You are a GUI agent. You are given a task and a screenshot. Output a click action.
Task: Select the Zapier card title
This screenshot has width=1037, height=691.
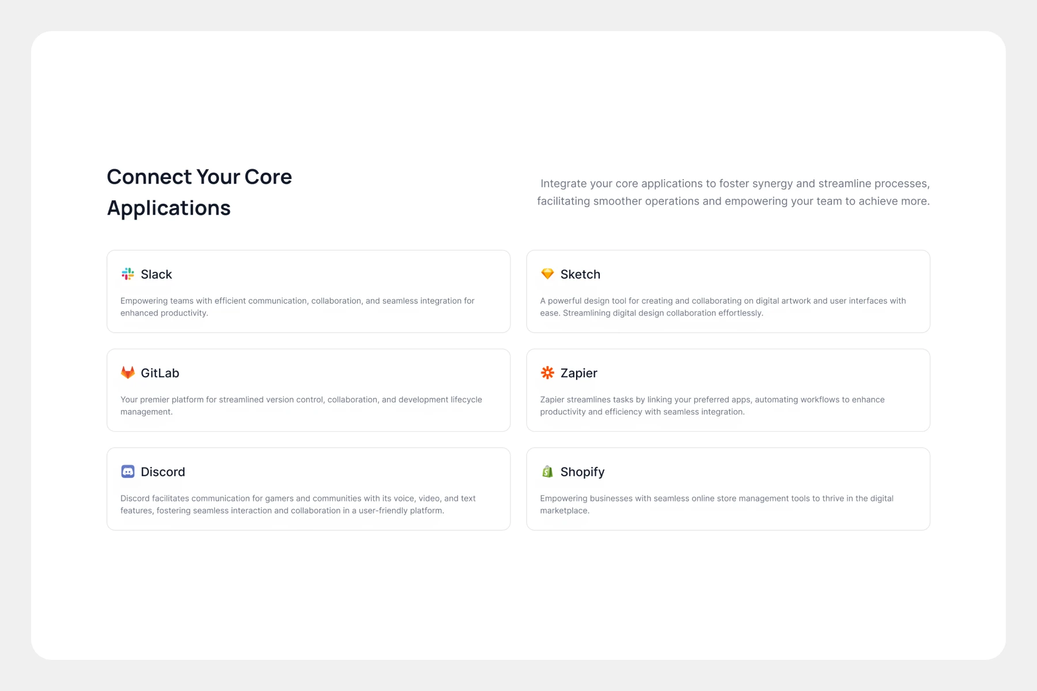point(578,373)
